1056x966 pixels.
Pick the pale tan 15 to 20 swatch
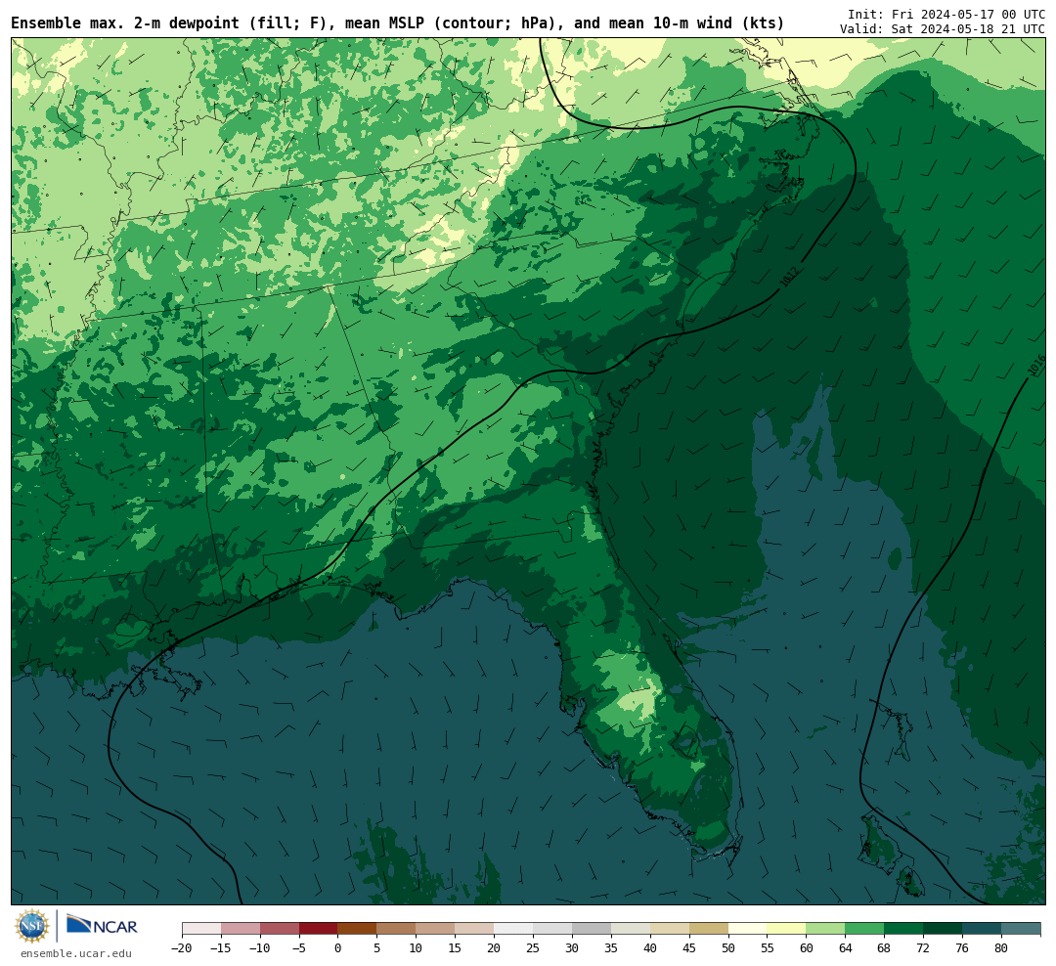(475, 929)
